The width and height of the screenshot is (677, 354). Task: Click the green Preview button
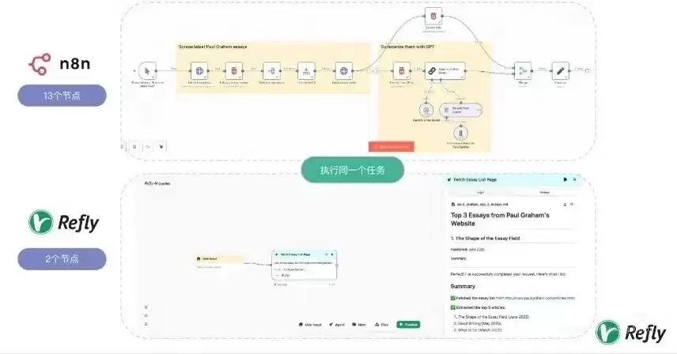tap(408, 324)
